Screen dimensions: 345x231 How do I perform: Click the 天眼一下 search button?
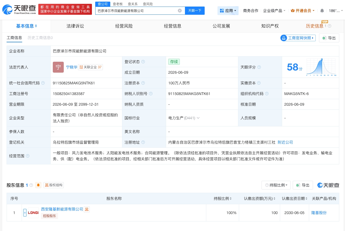195,11
